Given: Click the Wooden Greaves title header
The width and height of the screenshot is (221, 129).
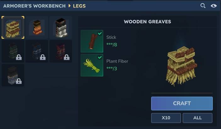Looking at the screenshot, I should coord(147,22).
